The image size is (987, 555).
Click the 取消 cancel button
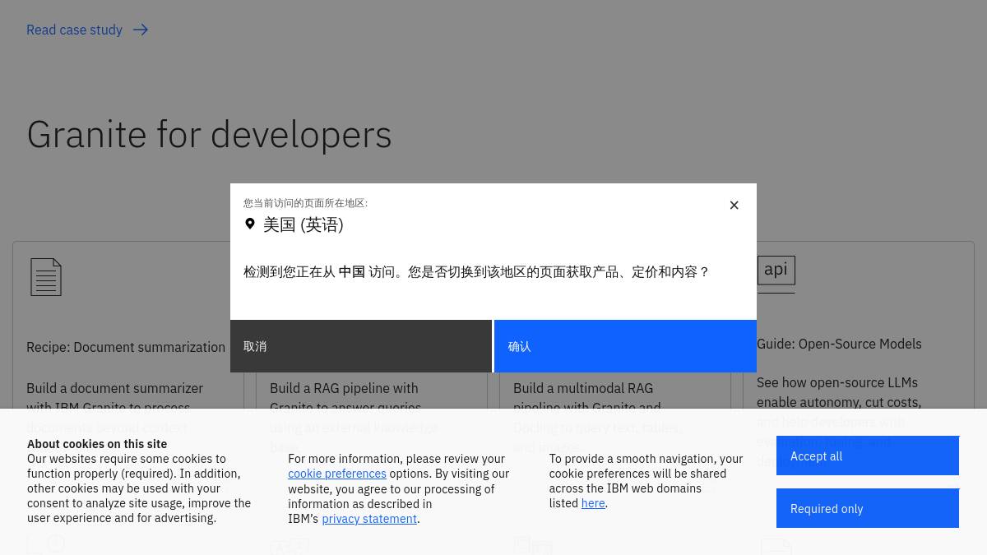(x=361, y=346)
